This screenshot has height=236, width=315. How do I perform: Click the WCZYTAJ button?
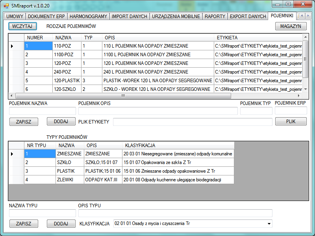tap(22, 26)
